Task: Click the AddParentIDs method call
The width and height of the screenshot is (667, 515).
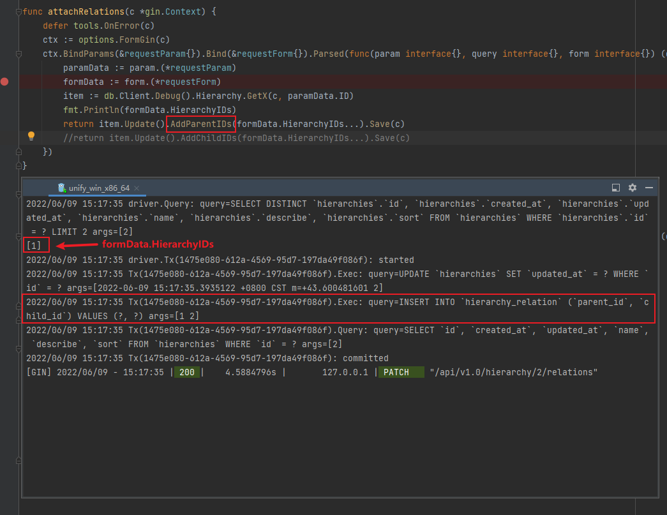Action: pos(201,124)
